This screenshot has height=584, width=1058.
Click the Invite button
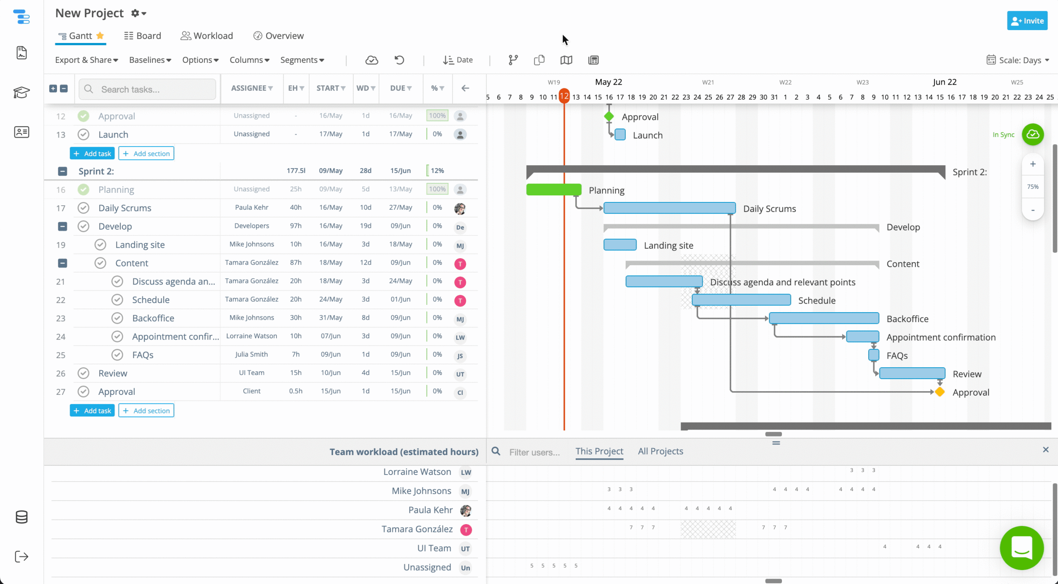click(1027, 21)
